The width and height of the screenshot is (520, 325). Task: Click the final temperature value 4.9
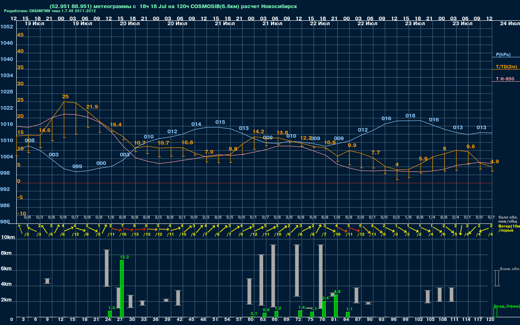click(x=495, y=162)
